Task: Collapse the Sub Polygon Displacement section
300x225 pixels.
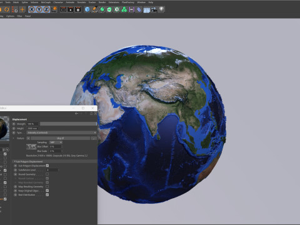Action: click(x=15, y=161)
